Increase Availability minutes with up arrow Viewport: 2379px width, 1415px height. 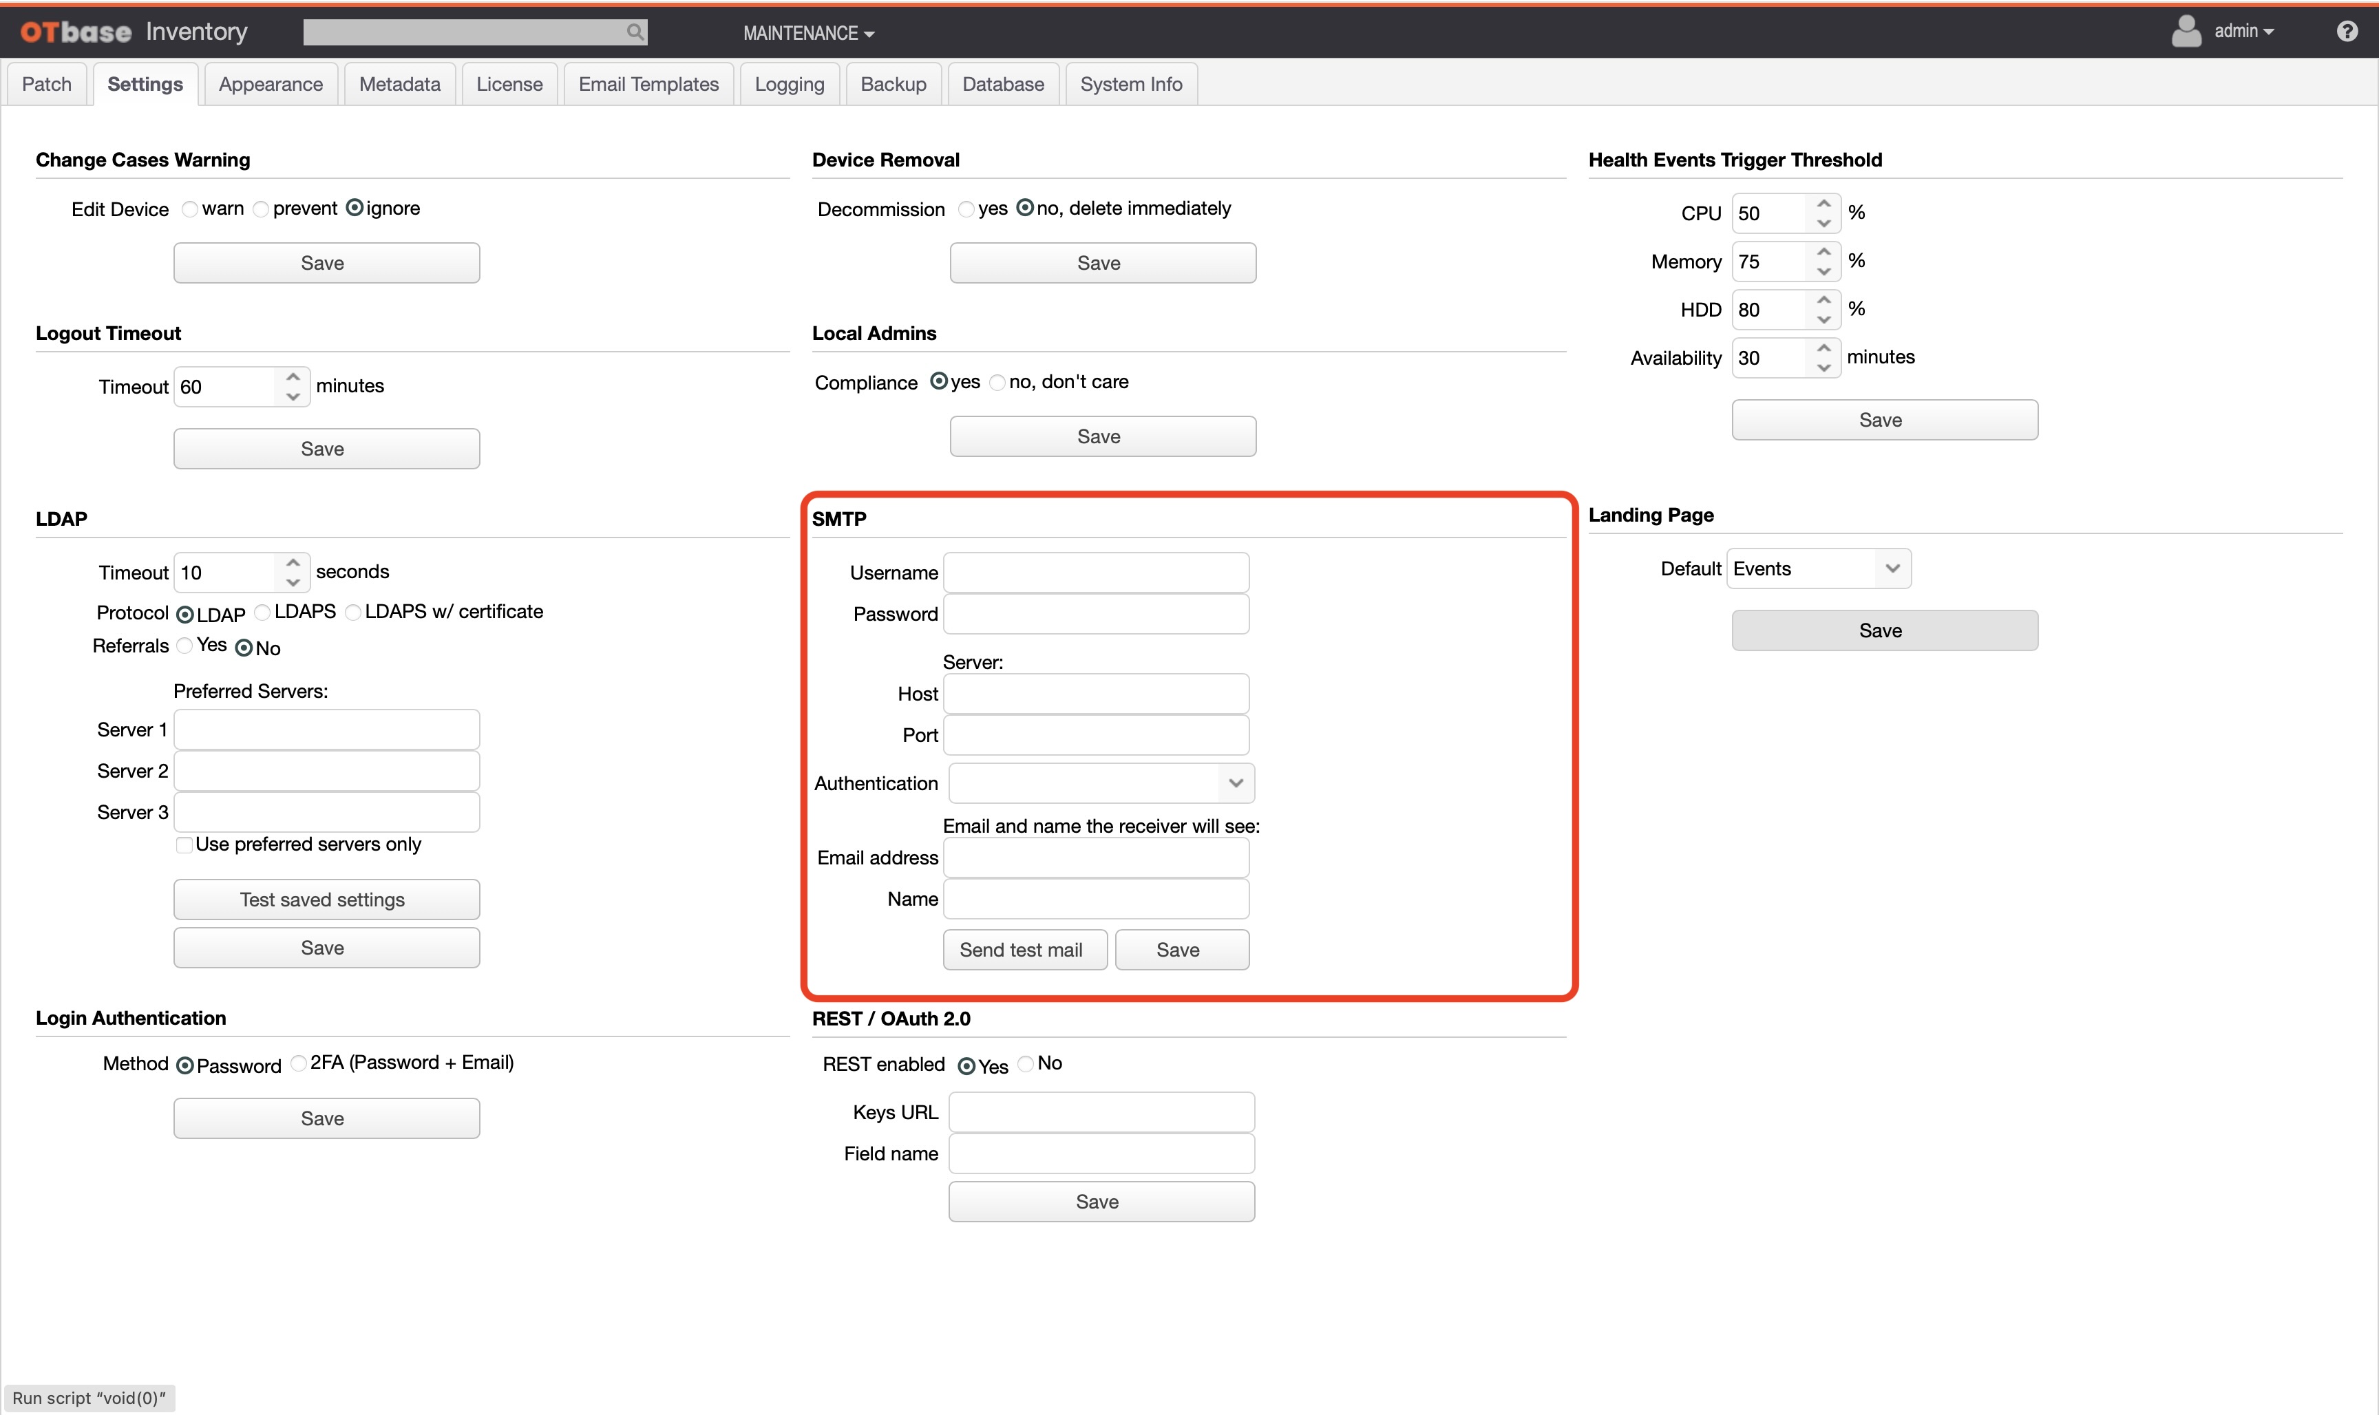pyautogui.click(x=1823, y=348)
